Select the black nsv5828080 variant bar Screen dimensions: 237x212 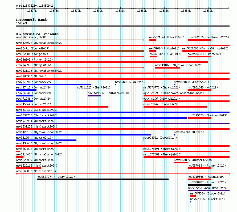[x=28, y=163]
